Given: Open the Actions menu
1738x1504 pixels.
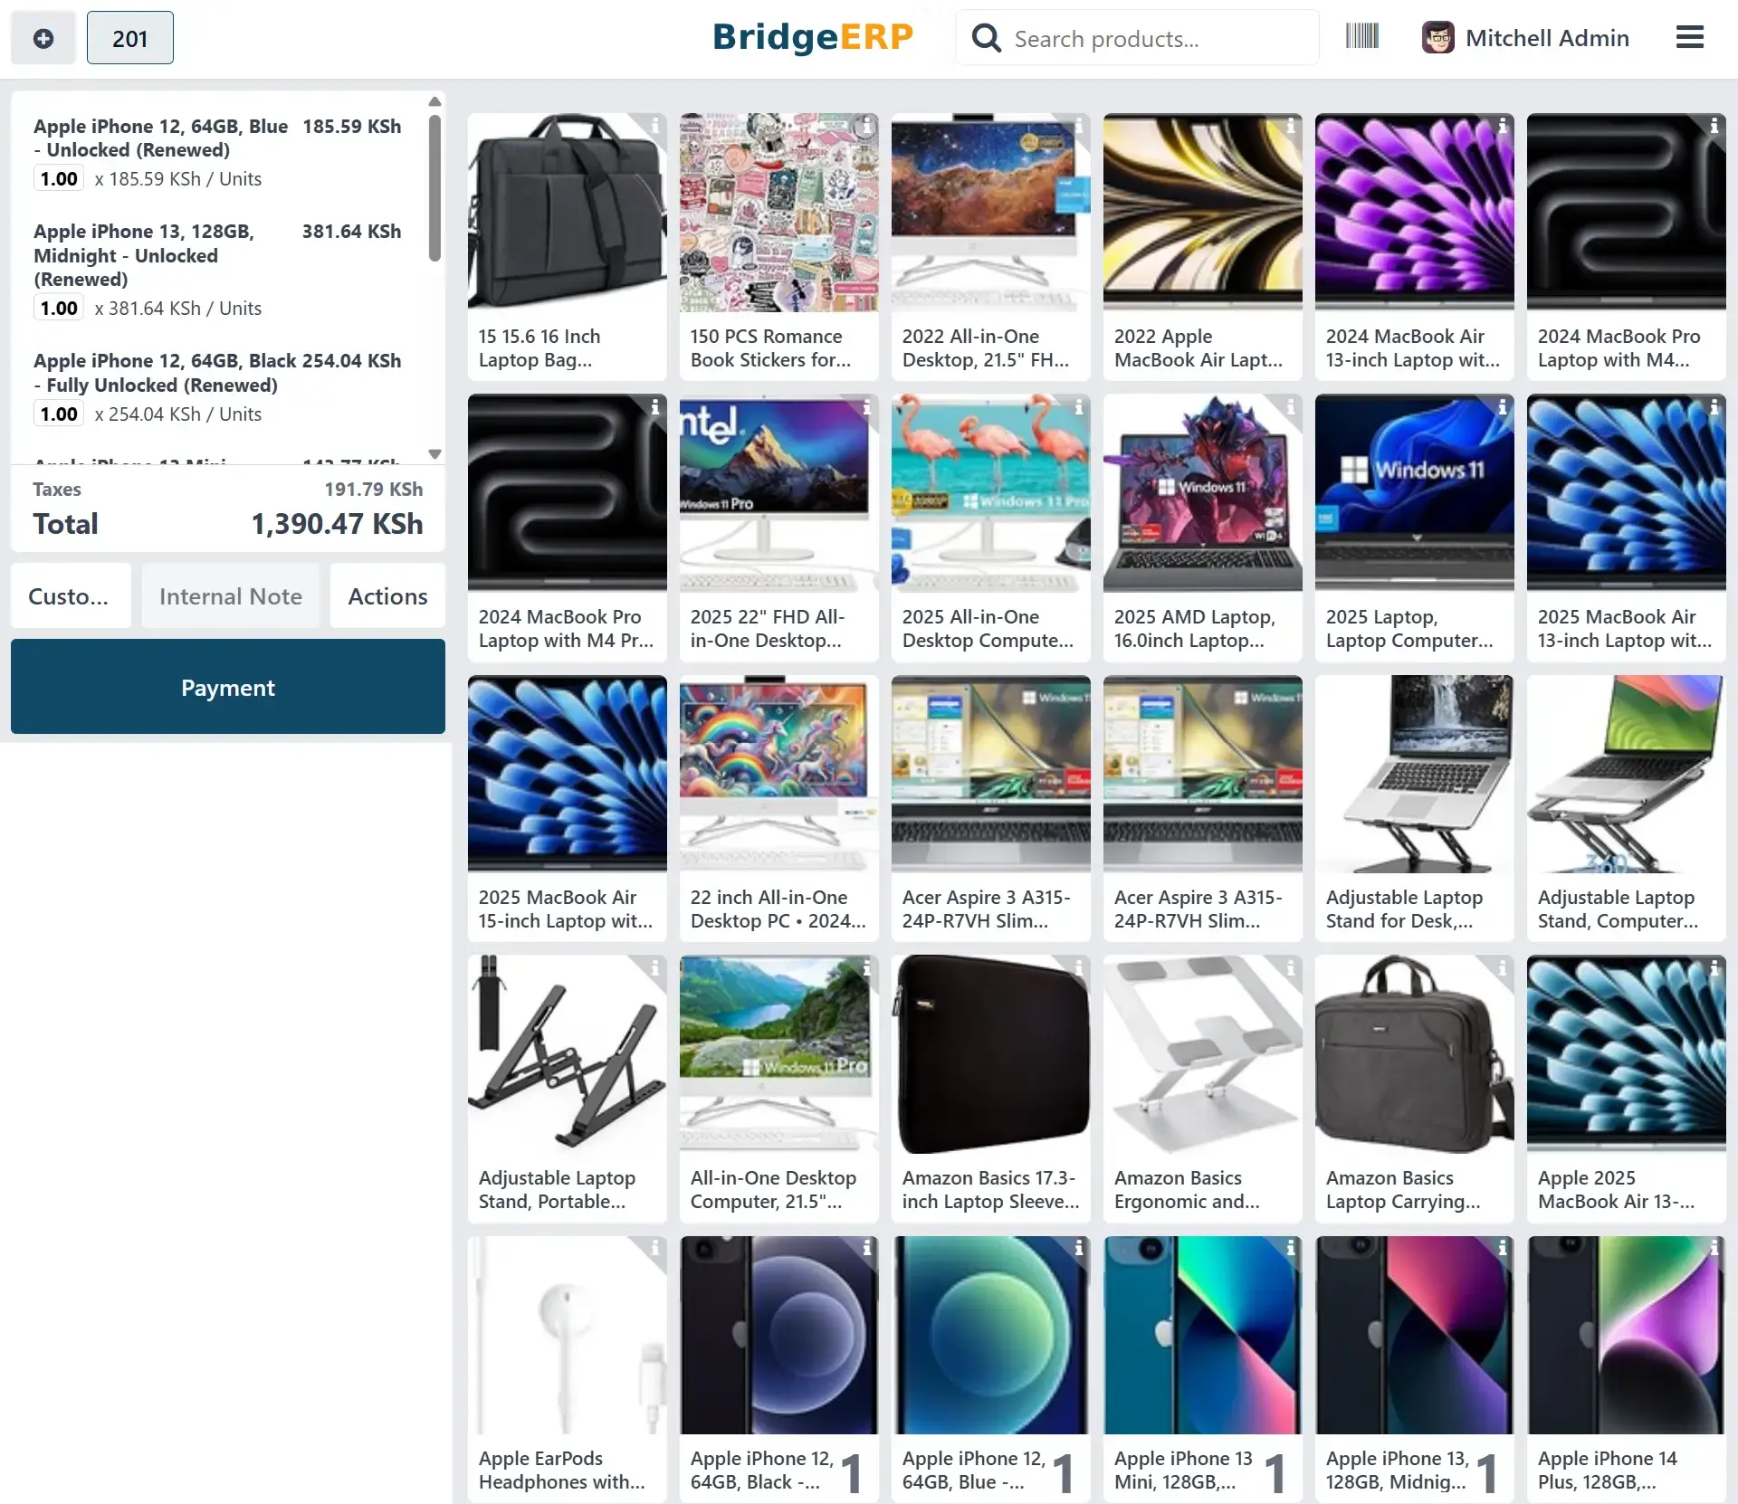Looking at the screenshot, I should pyautogui.click(x=387, y=596).
